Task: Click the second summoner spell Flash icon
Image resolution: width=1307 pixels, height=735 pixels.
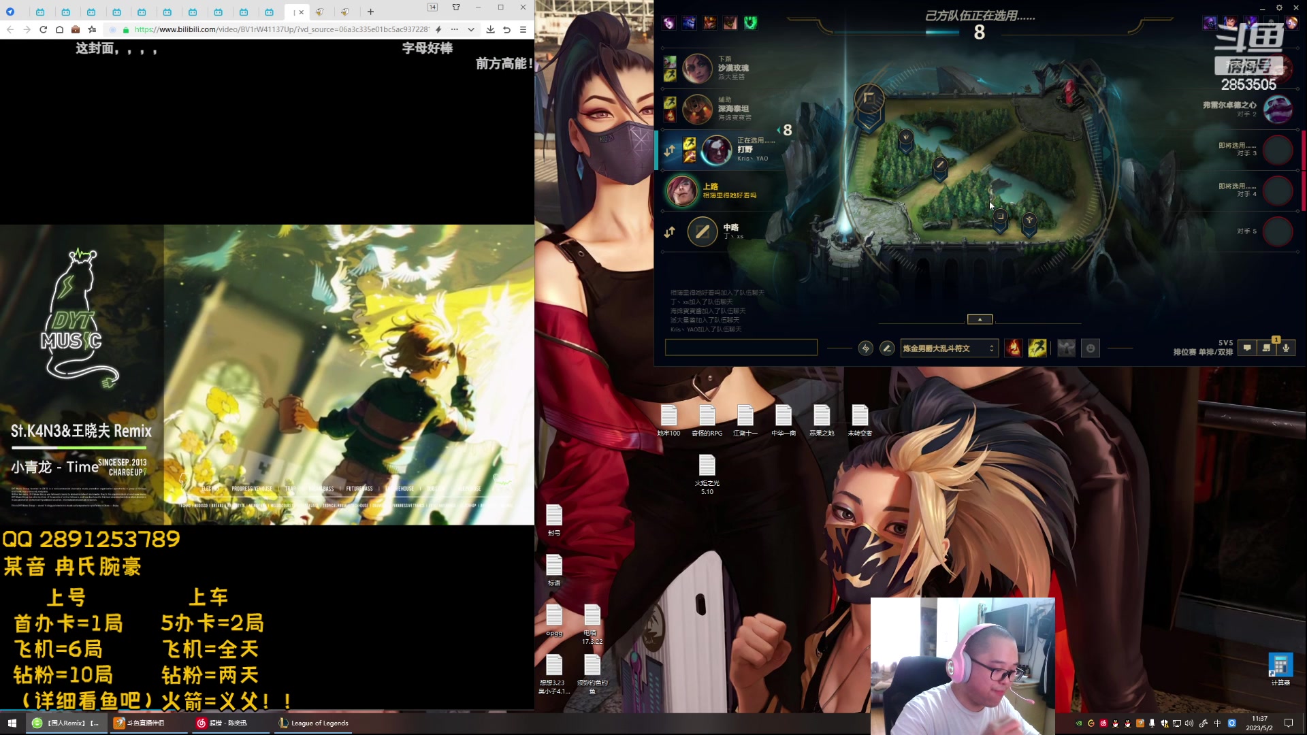Action: 1037,348
